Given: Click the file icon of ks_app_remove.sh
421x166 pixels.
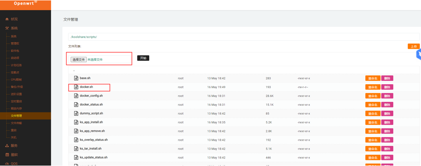Looking at the screenshot, I should coord(76,131).
